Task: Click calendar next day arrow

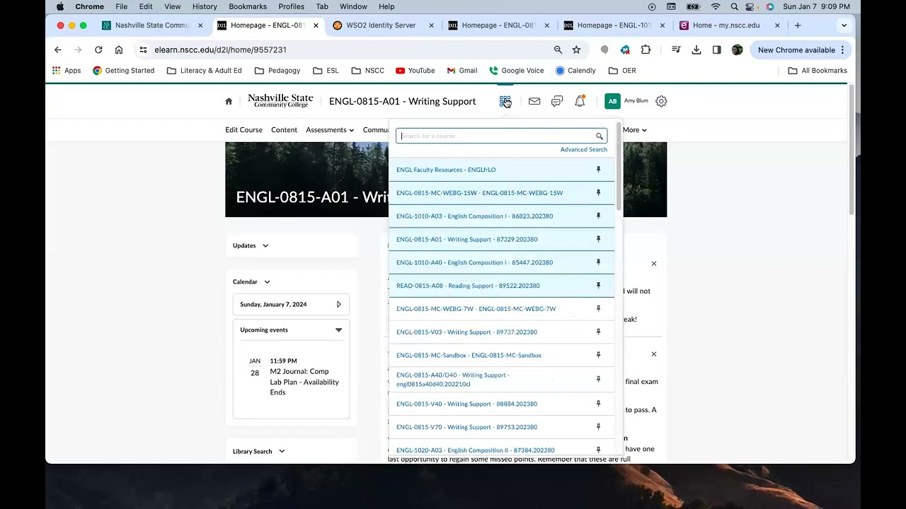Action: click(x=338, y=305)
